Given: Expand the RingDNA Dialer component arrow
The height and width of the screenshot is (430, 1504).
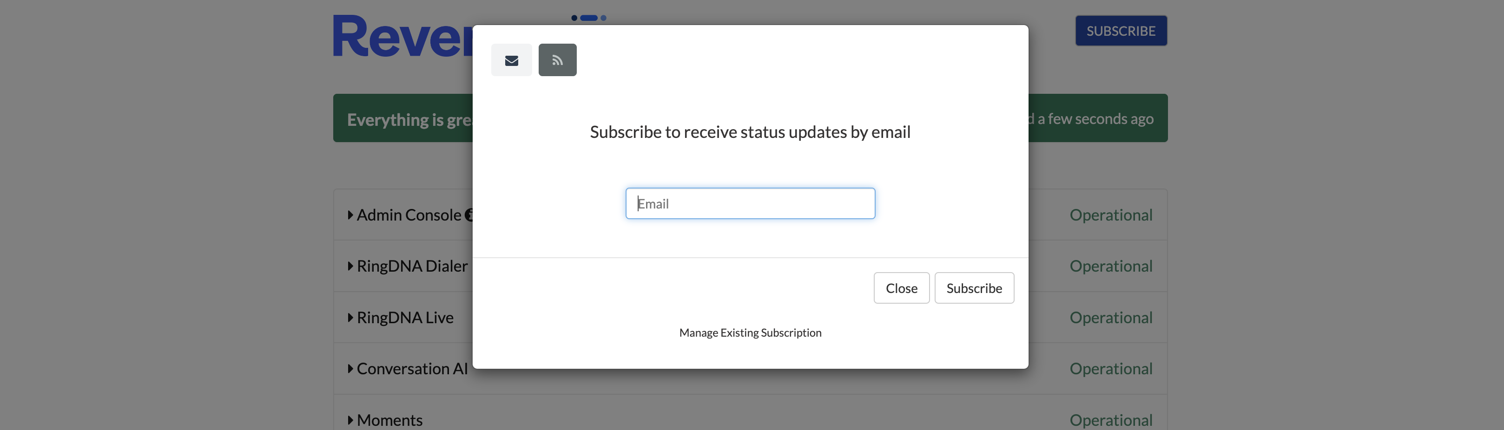Looking at the screenshot, I should (350, 267).
